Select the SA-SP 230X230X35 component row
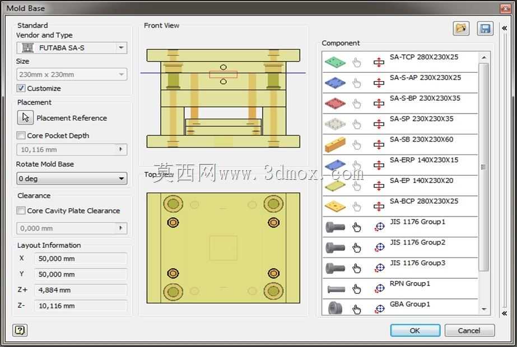This screenshot has width=517, height=347. click(x=400, y=124)
